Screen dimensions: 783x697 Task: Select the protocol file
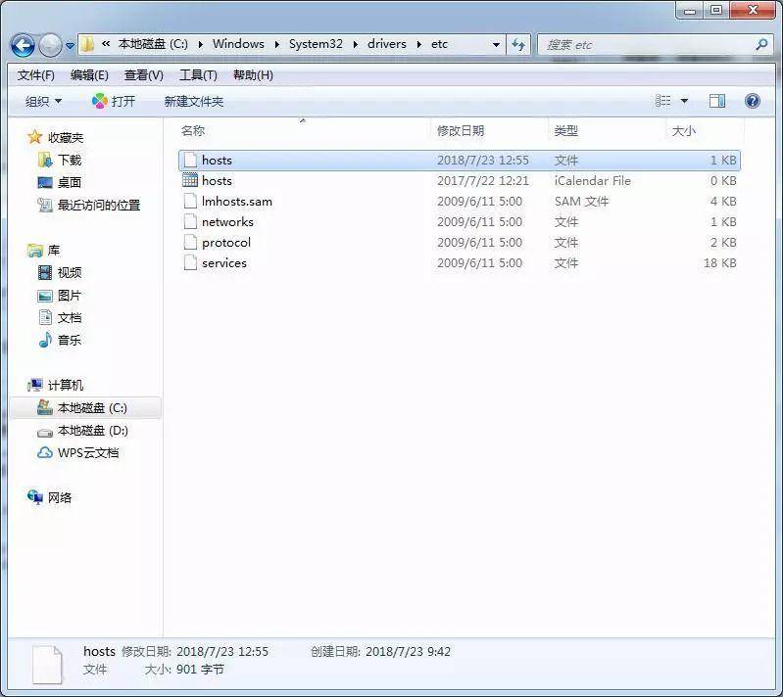460,242
